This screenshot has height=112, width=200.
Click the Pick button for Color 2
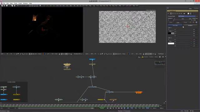click(170, 41)
